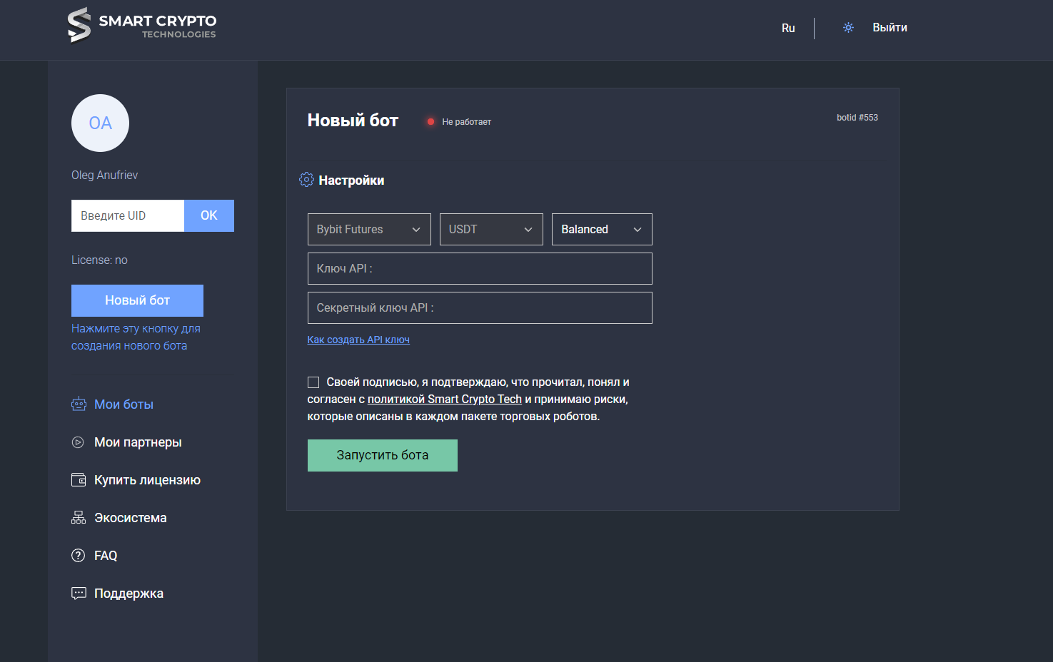Click the wallet icon beside Купить лицензию
The image size is (1053, 662).
(79, 480)
